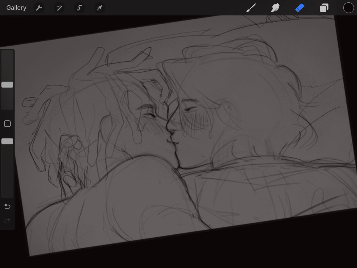This screenshot has height=268, width=357.
Task: Adjust the brush opacity slider handle
Action: coord(7,141)
